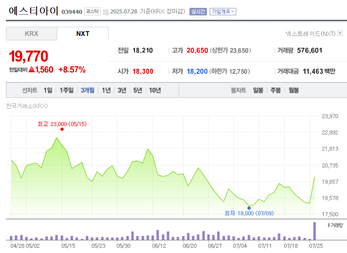Select the 1일 line chart period
Image resolution: width=347 pixels, height=253 pixels.
(48, 90)
